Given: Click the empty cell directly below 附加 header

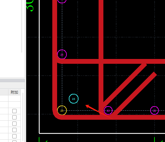Looking at the screenshot, I should point(14,98).
